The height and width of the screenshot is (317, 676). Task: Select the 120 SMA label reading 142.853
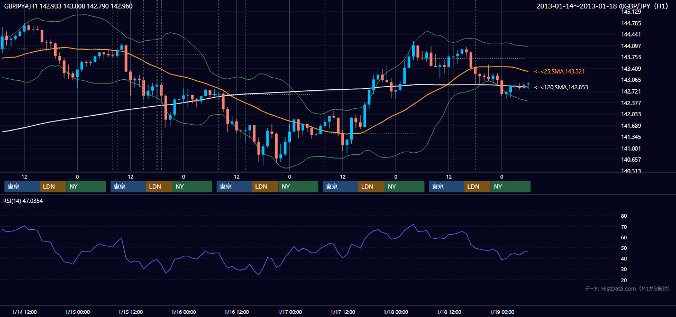click(561, 87)
